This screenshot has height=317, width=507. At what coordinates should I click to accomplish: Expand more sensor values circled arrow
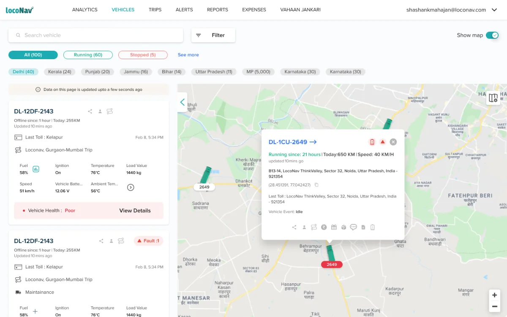click(131, 187)
